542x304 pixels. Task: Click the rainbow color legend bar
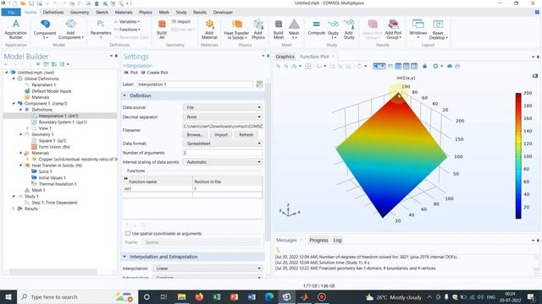pyautogui.click(x=518, y=155)
